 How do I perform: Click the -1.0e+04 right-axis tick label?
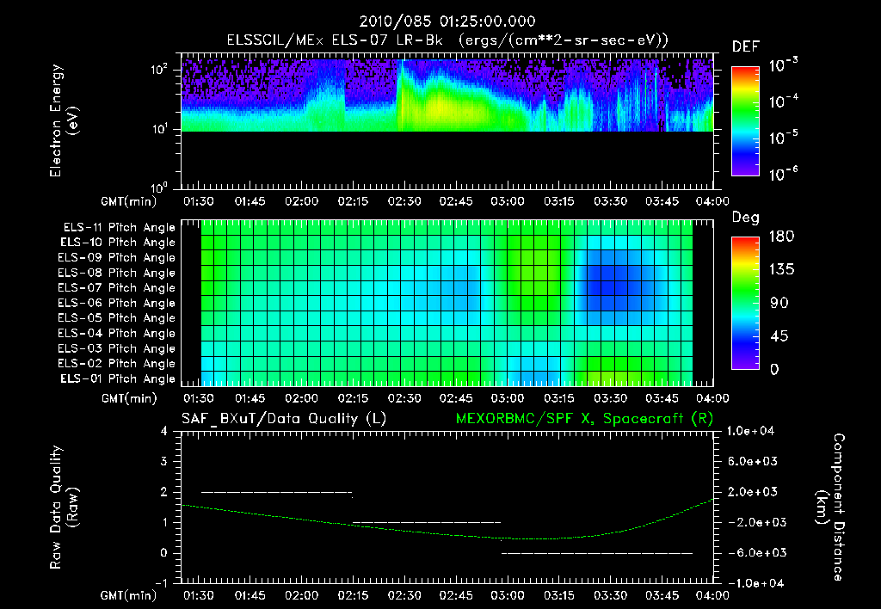pos(755,583)
